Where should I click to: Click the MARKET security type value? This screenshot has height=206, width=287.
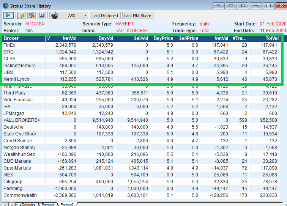click(124, 24)
